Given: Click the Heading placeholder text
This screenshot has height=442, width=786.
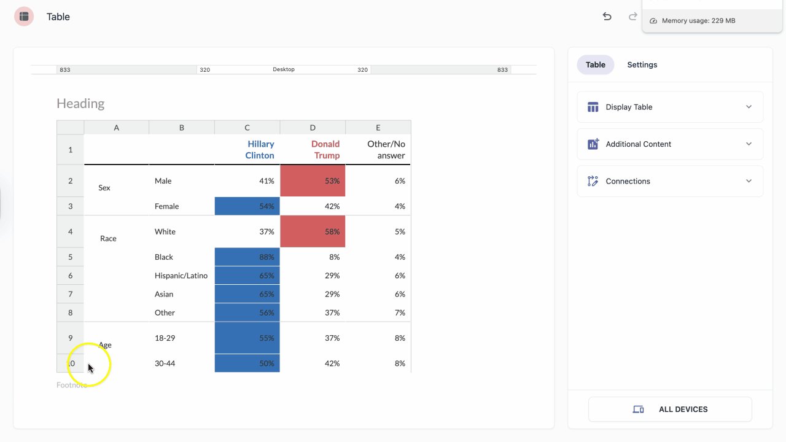Looking at the screenshot, I should 80,103.
